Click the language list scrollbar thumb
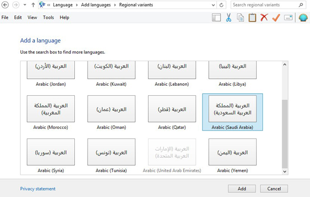Screen dimensions: 310x197 click(284, 134)
